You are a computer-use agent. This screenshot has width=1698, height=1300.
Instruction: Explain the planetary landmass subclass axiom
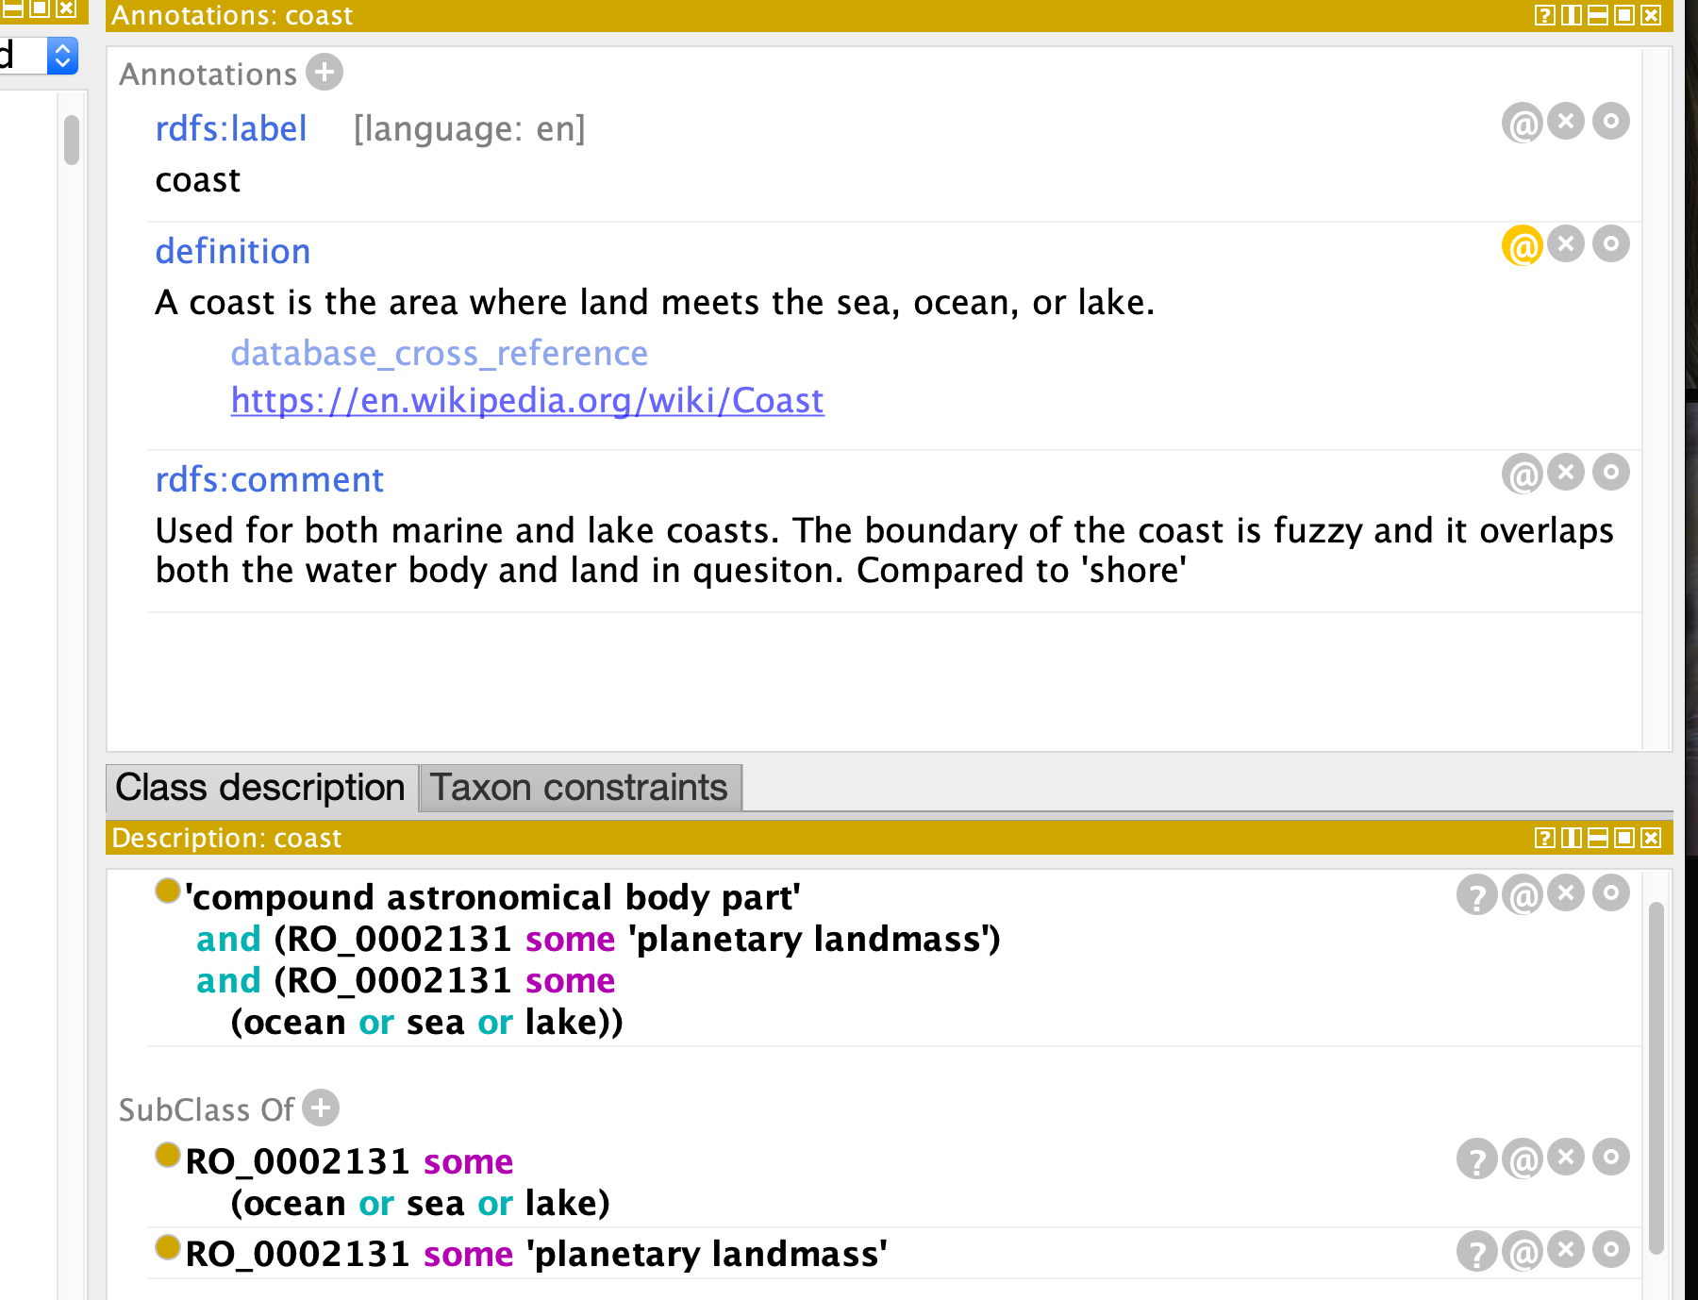(x=1476, y=1252)
